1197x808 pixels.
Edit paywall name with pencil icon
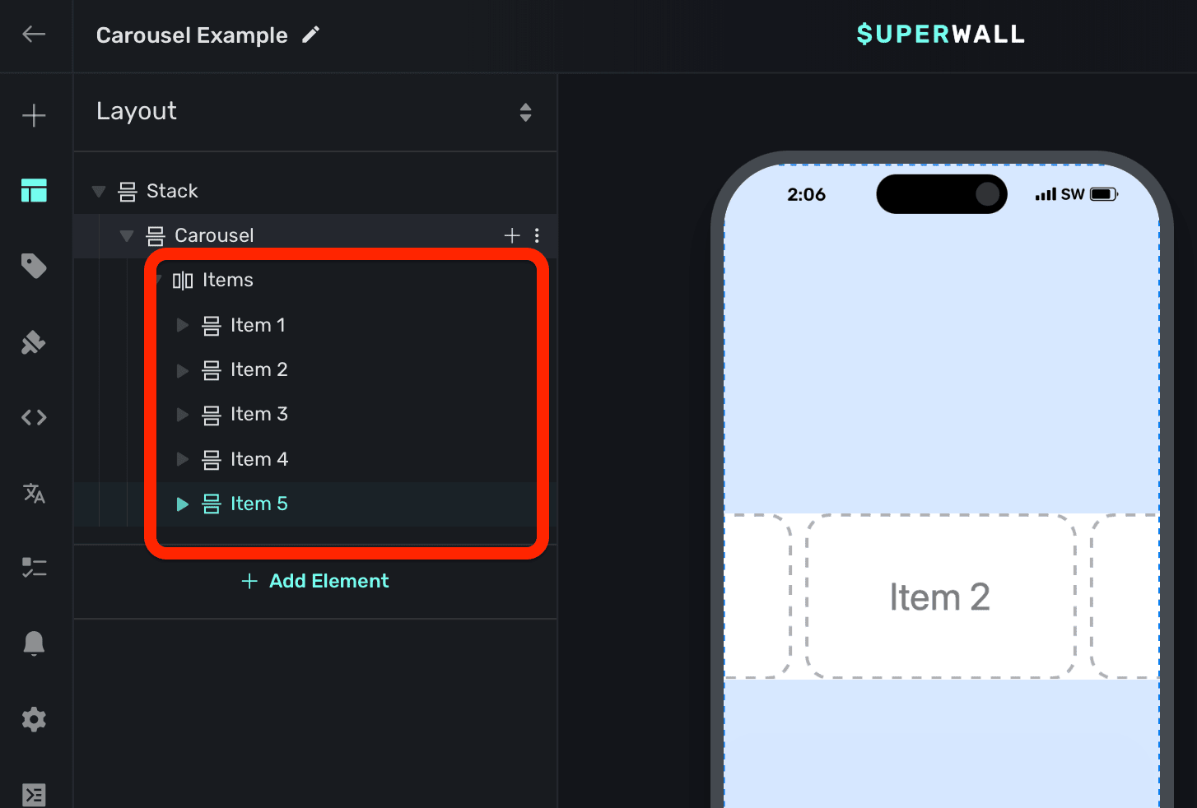pos(310,35)
